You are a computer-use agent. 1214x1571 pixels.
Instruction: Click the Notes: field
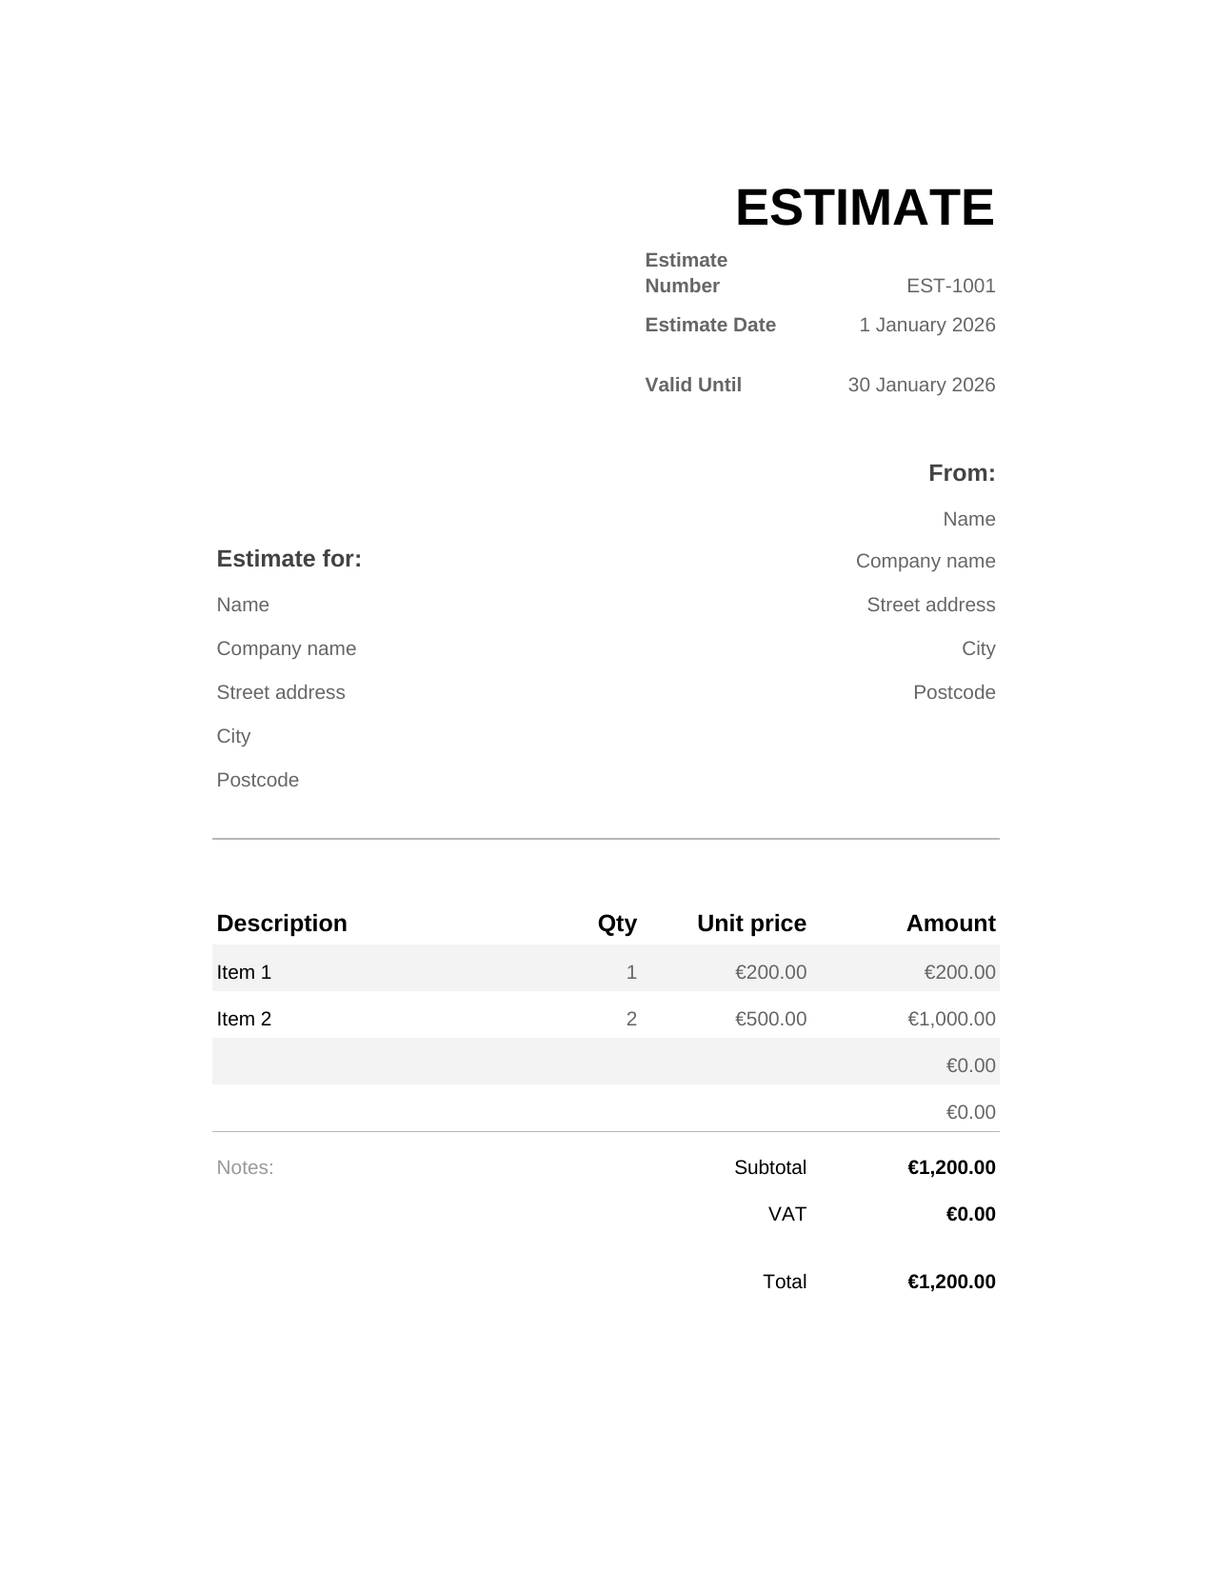[245, 1167]
